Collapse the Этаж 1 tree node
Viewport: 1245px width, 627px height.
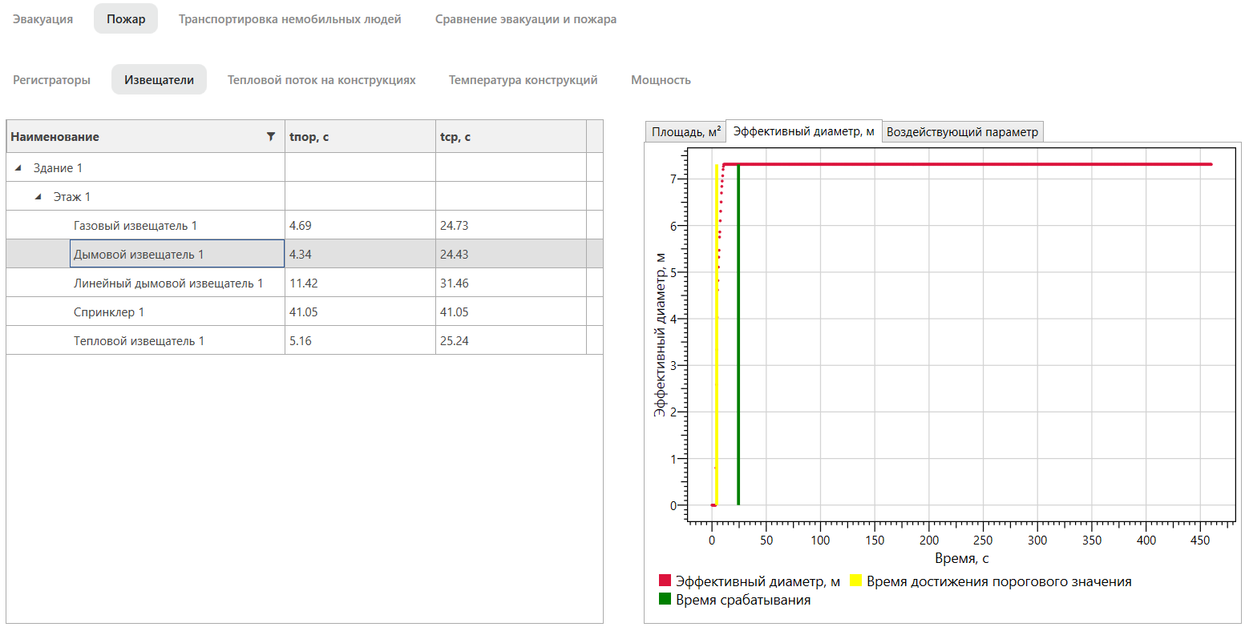click(38, 197)
